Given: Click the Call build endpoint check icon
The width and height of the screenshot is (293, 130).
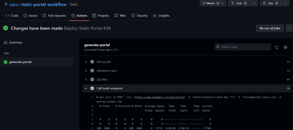Looking at the screenshot, I should pyautogui.click(x=92, y=88).
